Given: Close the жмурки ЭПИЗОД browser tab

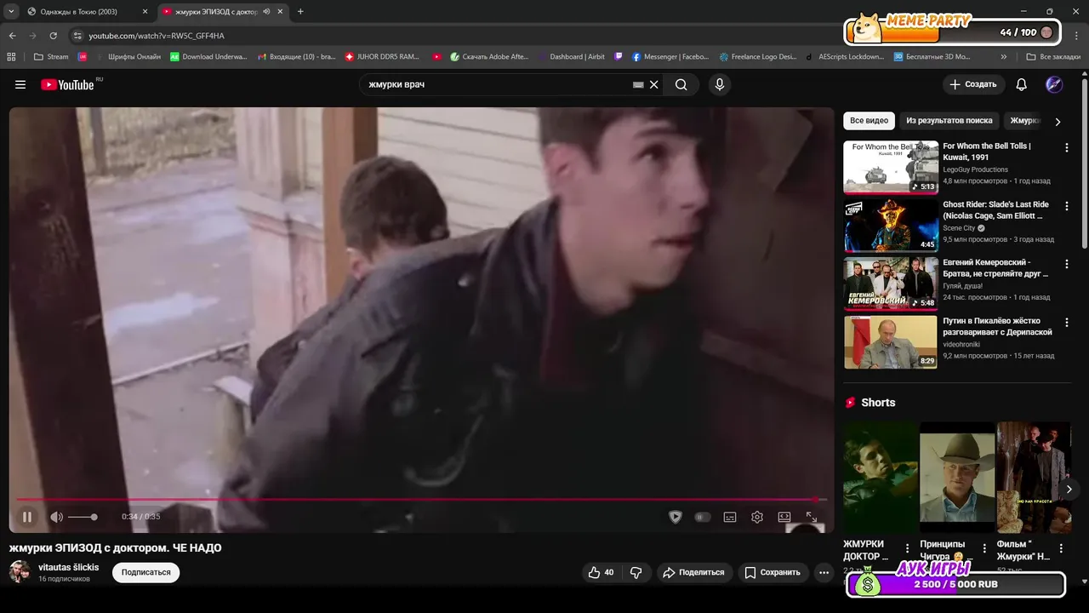Looking at the screenshot, I should 279,12.
